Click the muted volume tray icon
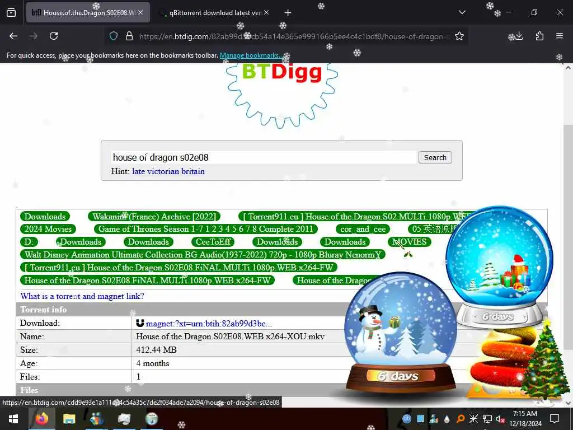This screenshot has width=573, height=430. 500,419
